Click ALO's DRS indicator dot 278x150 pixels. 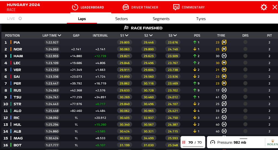(x=245, y=111)
